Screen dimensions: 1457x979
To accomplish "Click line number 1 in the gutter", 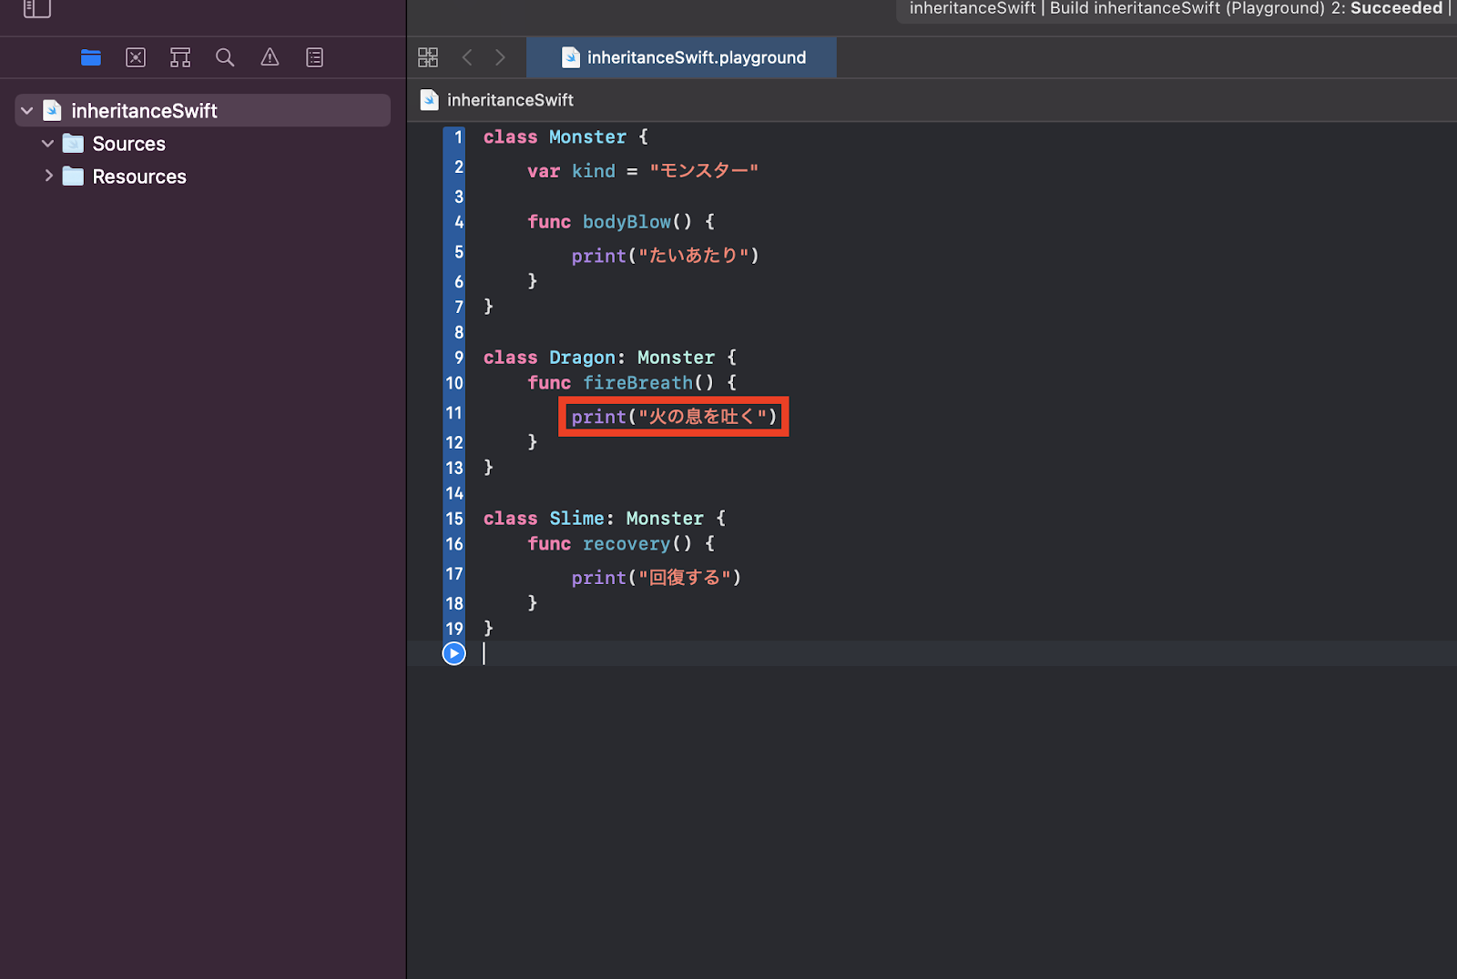I will pyautogui.click(x=458, y=137).
